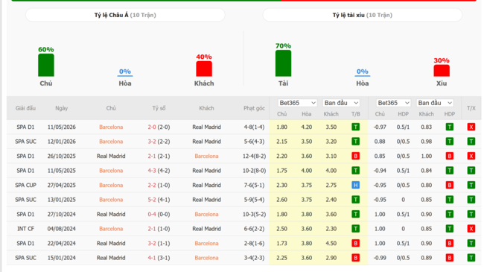
Task: Click red B T/B badge in 22/04/2024 row
Action: point(356,243)
